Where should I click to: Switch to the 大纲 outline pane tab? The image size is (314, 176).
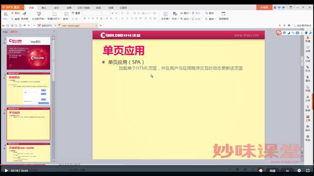pos(5,32)
